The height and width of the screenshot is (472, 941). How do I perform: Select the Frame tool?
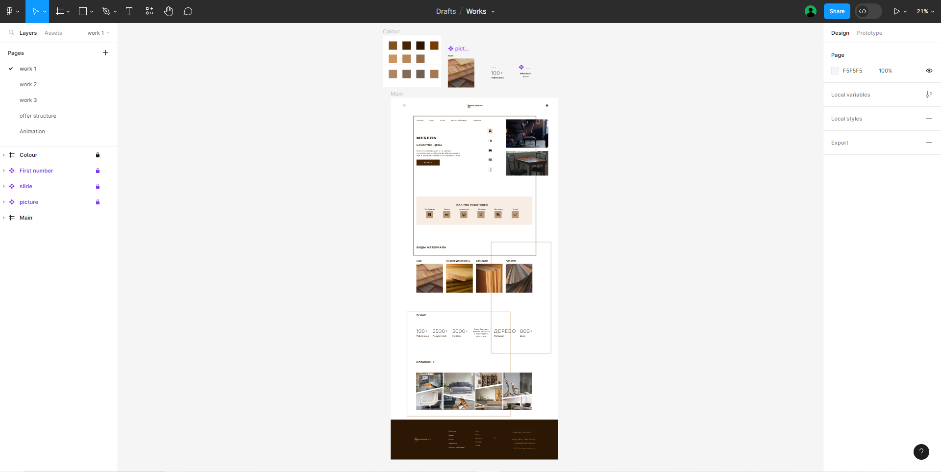(60, 11)
